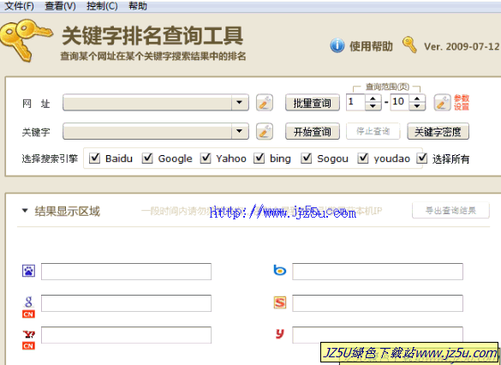This screenshot has width=501, height=365.
Task: Click the Google CN icon in results
Action: (x=28, y=307)
